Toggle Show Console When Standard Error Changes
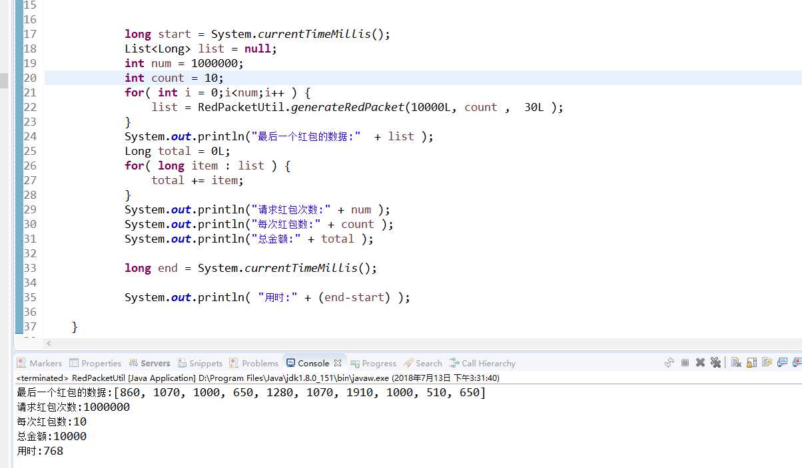 tap(797, 362)
